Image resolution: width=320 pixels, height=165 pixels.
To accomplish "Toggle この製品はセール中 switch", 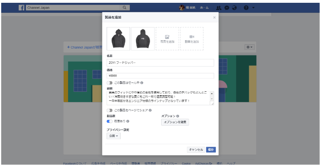I will click(x=109, y=83).
